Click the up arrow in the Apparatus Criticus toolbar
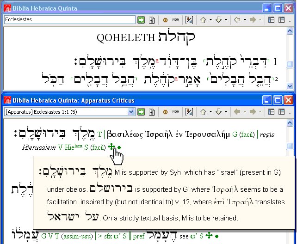Screen dimensions: 297x244 (x=203, y=112)
